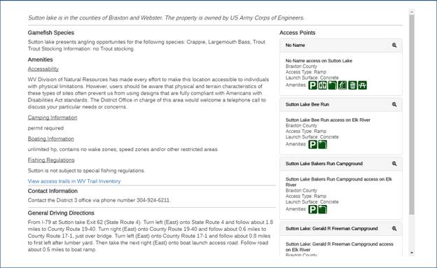Viewport: 437px width, 268px height.
Task: Zoom to Gerald R Freeman Campground
Action: coord(394,228)
